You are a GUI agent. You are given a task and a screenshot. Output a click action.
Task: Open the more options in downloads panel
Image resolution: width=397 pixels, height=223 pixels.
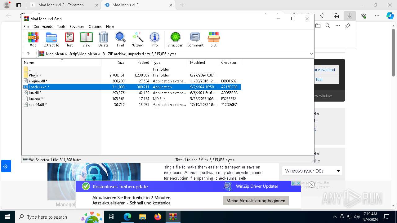point(338,26)
